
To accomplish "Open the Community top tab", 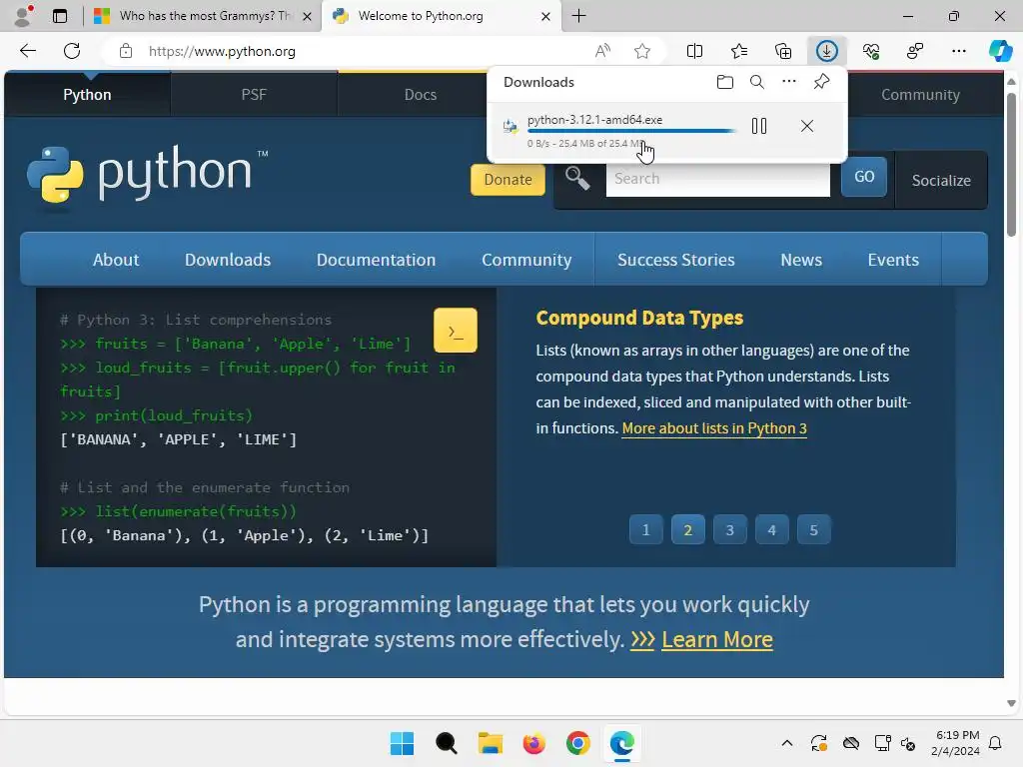I will click(x=920, y=95).
